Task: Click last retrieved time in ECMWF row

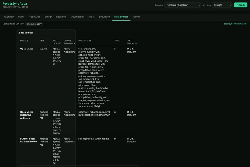Action: click(x=131, y=140)
